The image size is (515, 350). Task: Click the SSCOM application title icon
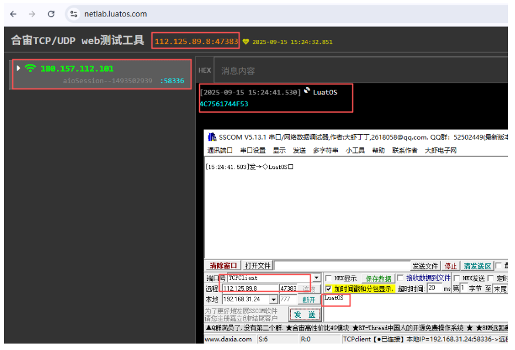(x=212, y=137)
